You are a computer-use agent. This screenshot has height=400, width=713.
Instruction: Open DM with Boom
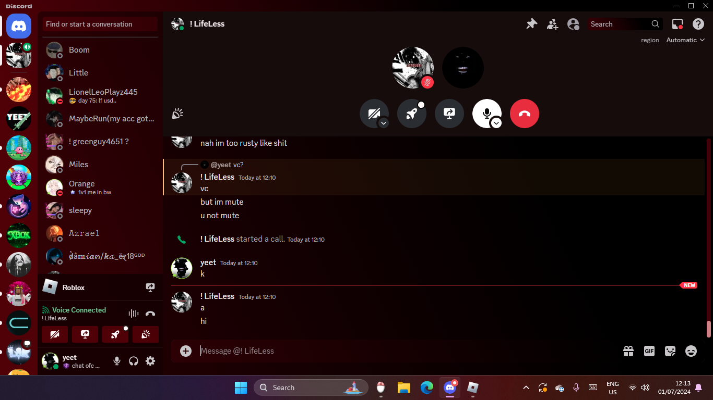[x=100, y=50]
